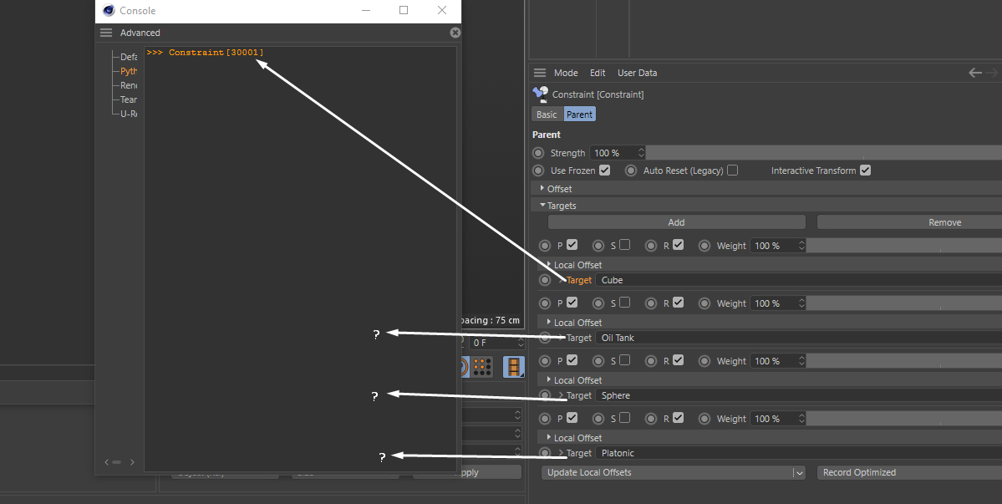Enable the Auto Reset (Legacy) checkbox

(732, 170)
